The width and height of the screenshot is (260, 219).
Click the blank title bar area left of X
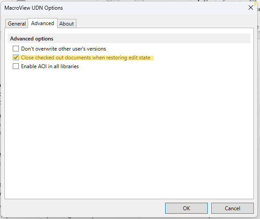[154, 8]
